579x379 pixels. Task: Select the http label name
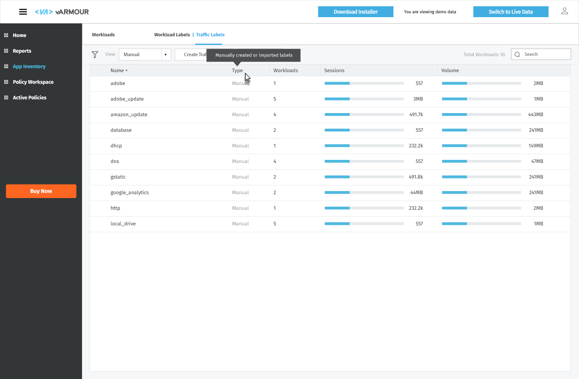115,208
